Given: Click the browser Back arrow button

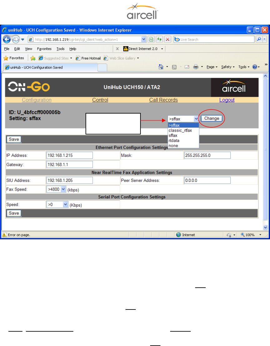Looking at the screenshot, I should (x=7, y=40).
